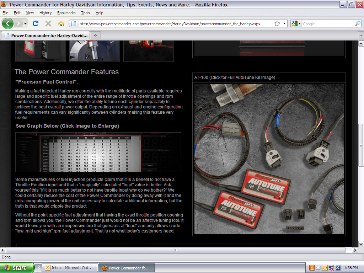Click the 1:36 PM system clock
The image size is (364, 273).
(351, 268)
